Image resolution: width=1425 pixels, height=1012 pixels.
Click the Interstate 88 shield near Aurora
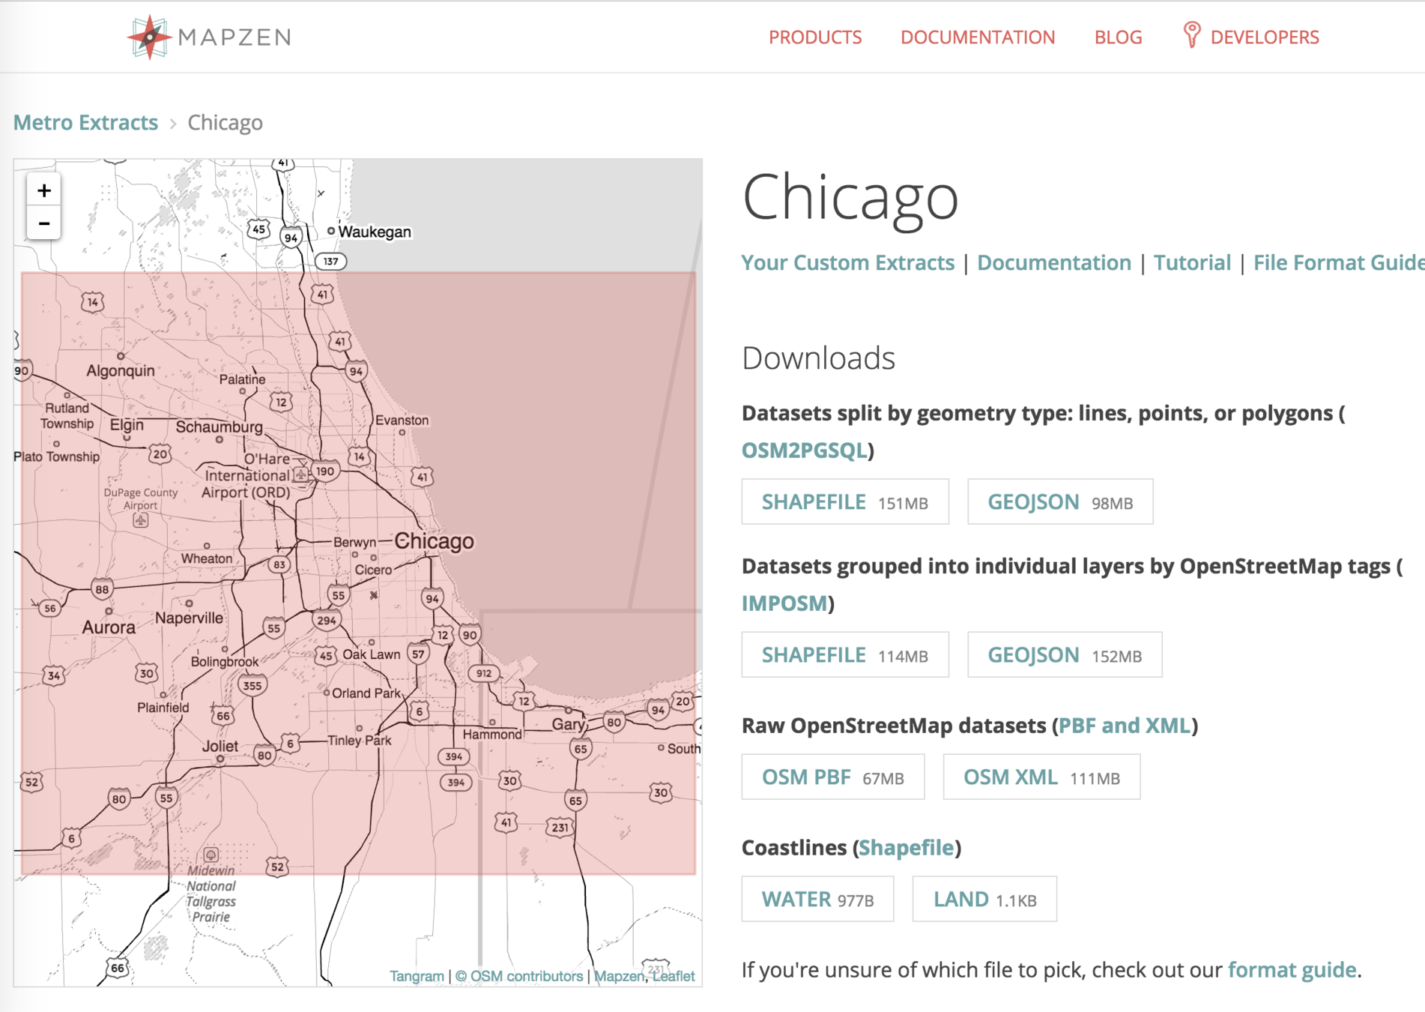(102, 589)
